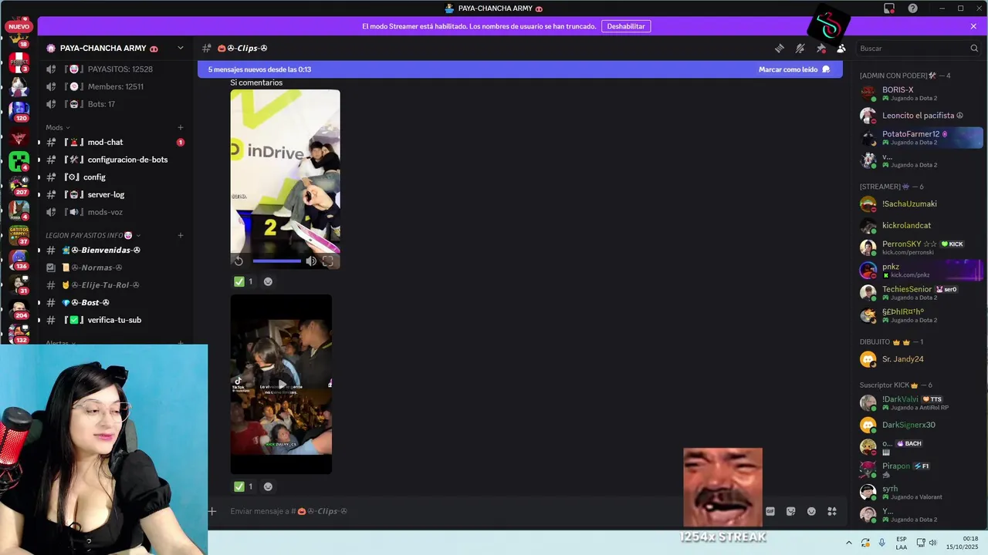
Task: Toggle checkmark reaction under inDrive video
Action: pos(244,281)
